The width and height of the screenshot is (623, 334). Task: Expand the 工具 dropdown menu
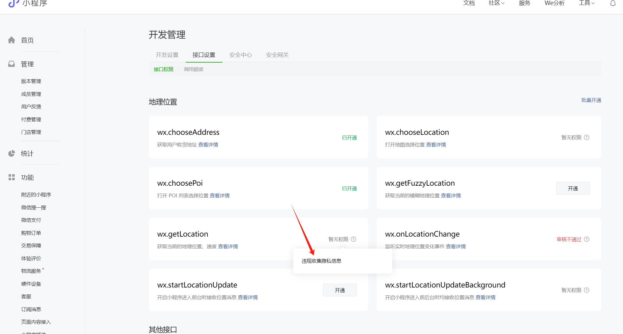point(587,3)
